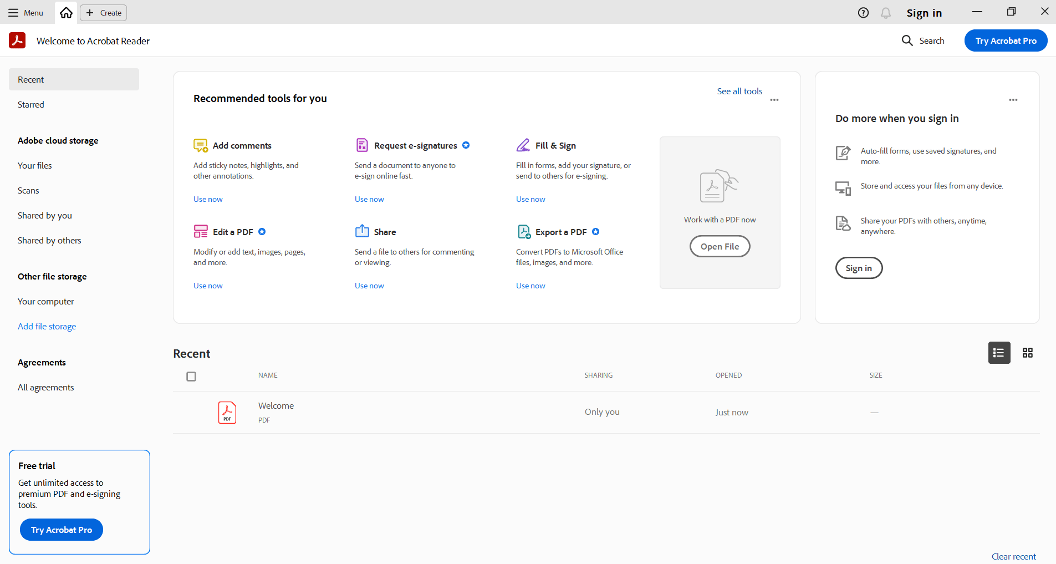The image size is (1056, 564).
Task: Click Use now under Export a PDF
Action: (x=530, y=286)
